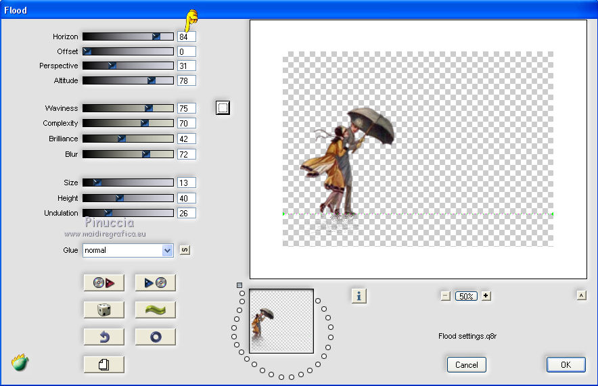This screenshot has width=598, height=386.
Task: Click the Blur value field showing 72
Action: click(x=187, y=154)
